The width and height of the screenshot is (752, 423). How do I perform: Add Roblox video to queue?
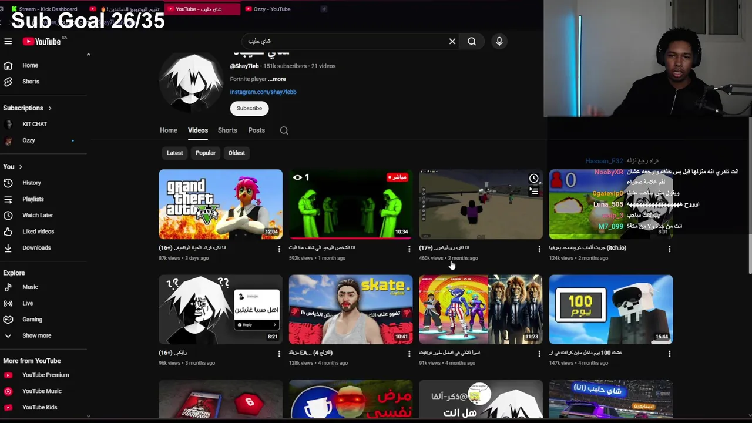coord(533,191)
